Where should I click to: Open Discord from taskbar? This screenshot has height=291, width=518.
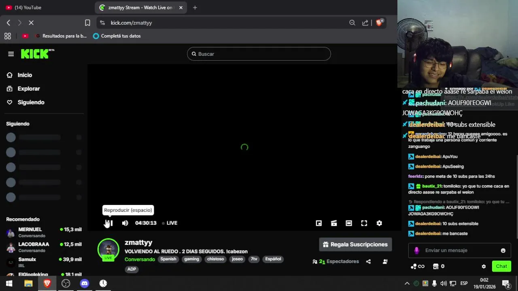(84, 283)
